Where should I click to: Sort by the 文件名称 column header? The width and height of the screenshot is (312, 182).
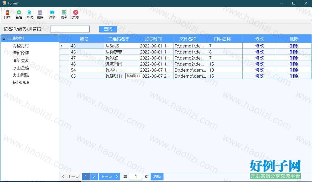tap(191, 39)
